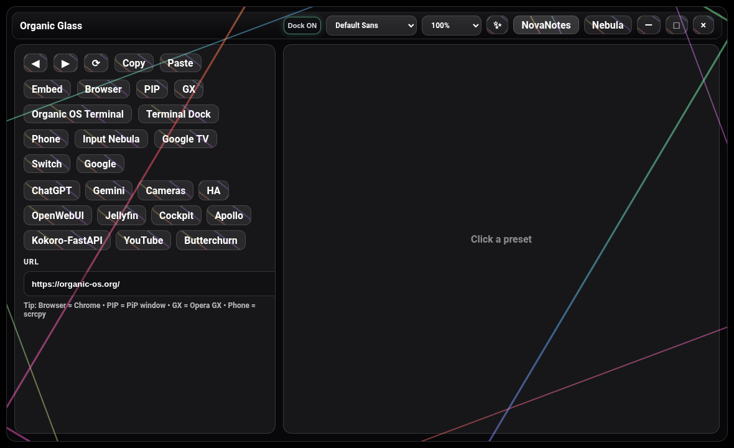Select the Browser mode button
The height and width of the screenshot is (448, 734).
103,89
